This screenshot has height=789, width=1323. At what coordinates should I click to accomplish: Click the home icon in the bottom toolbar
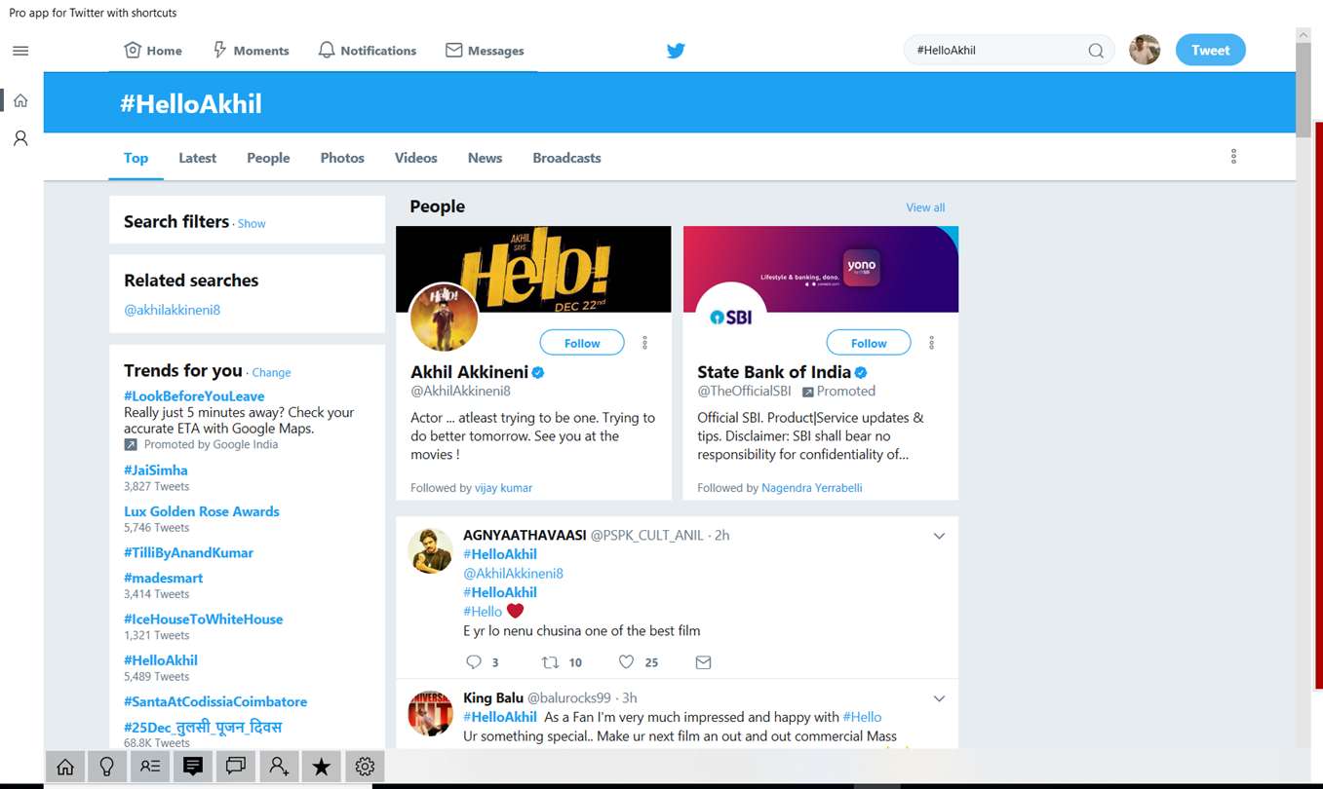click(x=65, y=767)
